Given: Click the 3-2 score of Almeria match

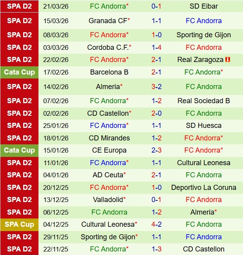Looking at the screenshot, I should point(156,87).
